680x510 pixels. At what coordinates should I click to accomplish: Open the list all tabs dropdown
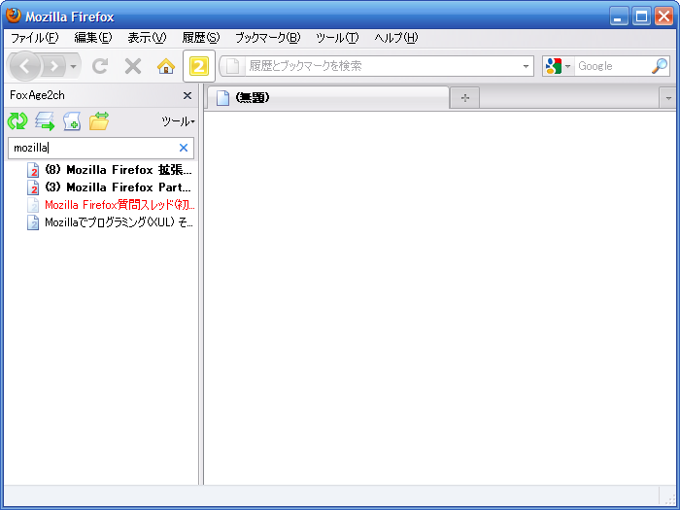pos(668,98)
